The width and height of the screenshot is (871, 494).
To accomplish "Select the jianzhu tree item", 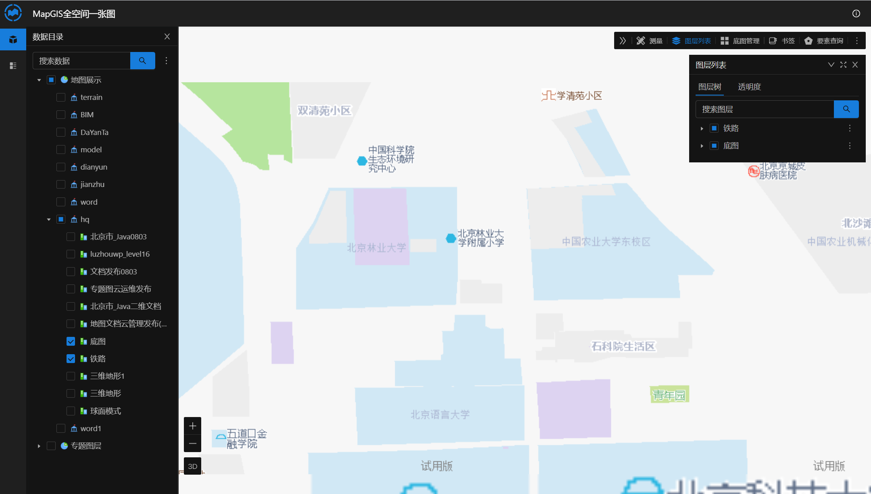I will click(92, 184).
